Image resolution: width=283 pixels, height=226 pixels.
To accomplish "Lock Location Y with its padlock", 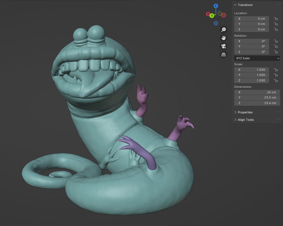I will tap(276, 24).
